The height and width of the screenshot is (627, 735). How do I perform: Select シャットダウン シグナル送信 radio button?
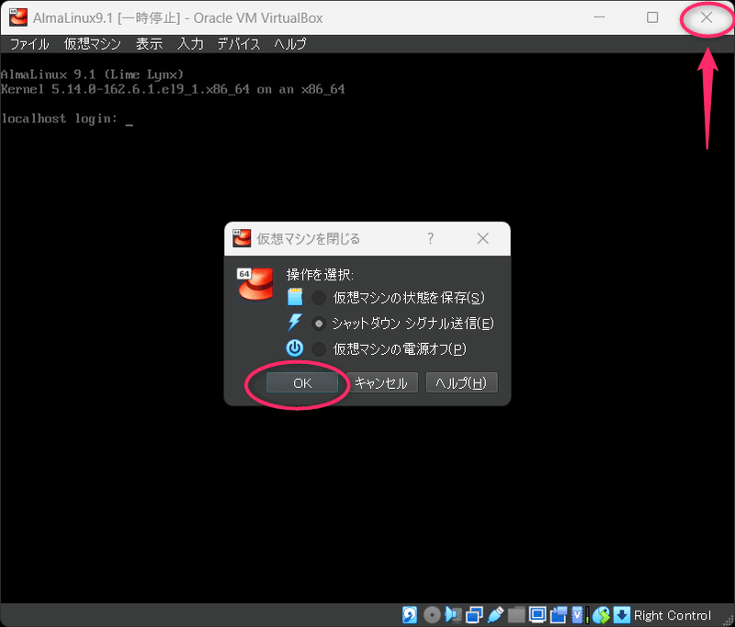[319, 323]
